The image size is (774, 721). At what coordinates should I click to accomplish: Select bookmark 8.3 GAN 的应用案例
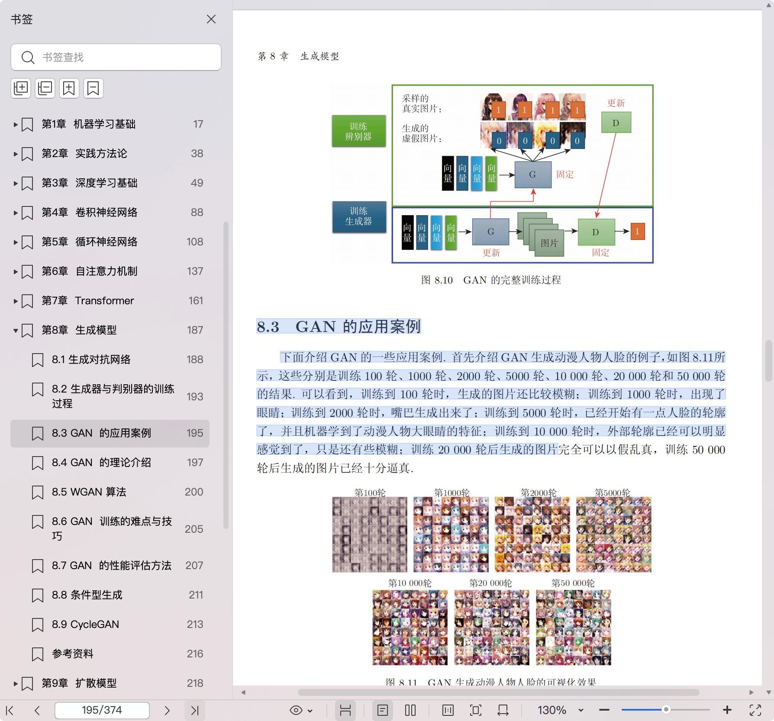click(x=110, y=433)
